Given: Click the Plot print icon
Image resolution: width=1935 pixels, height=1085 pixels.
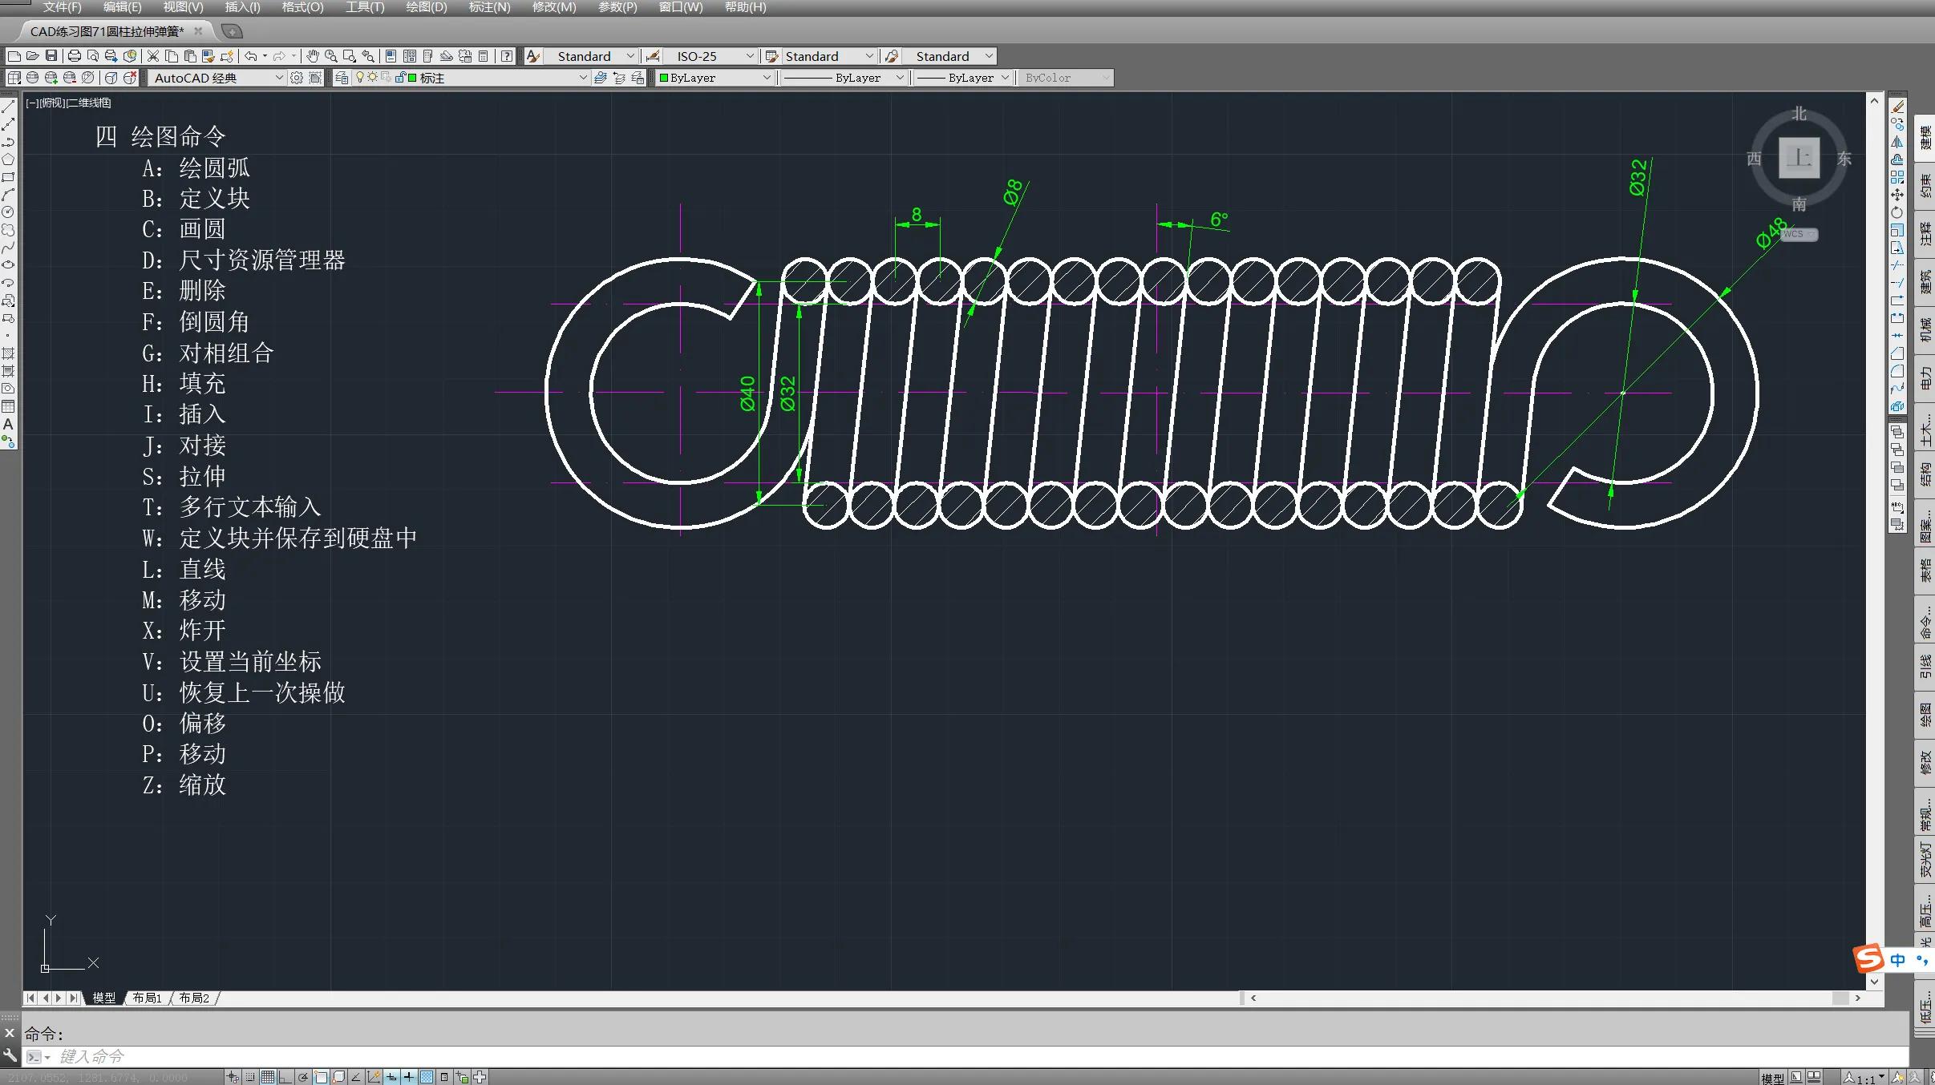Looking at the screenshot, I should pyautogui.click(x=75, y=56).
